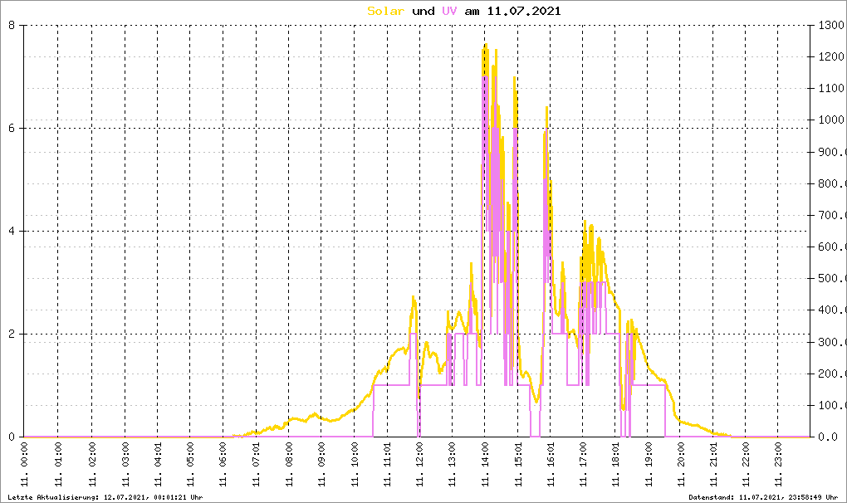This screenshot has height=503, width=847.
Task: Click the word "und" in the title
Action: (423, 11)
